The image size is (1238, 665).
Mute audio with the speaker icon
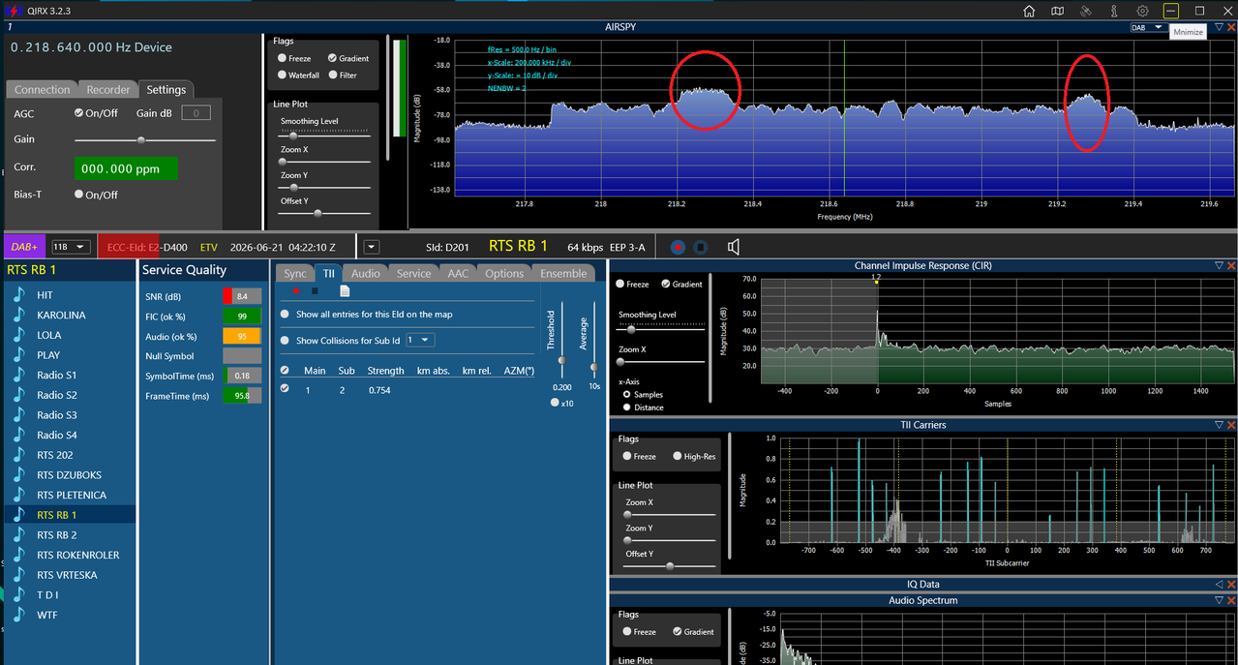click(x=734, y=247)
